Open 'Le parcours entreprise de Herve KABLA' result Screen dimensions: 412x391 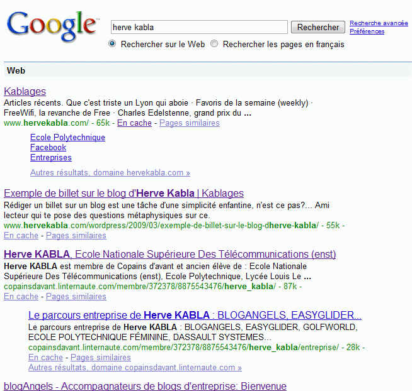point(195,315)
